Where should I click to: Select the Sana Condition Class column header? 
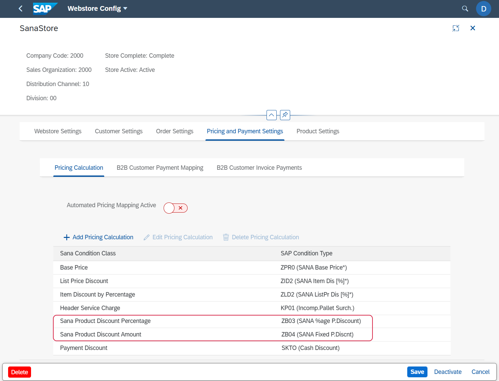pyautogui.click(x=88, y=253)
